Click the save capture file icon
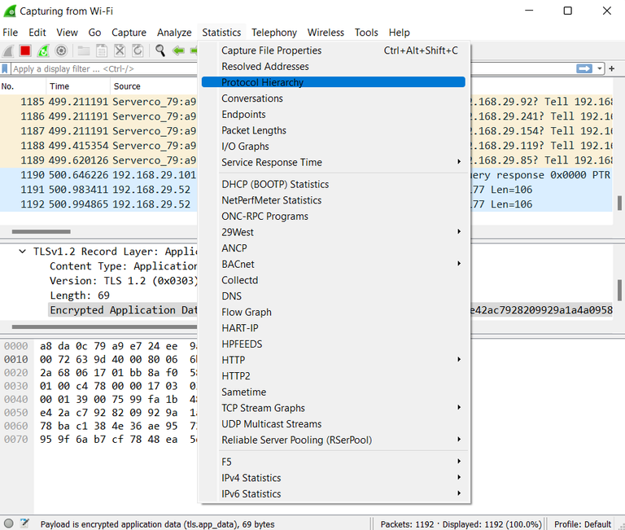This screenshot has height=530, width=625. [x=102, y=50]
